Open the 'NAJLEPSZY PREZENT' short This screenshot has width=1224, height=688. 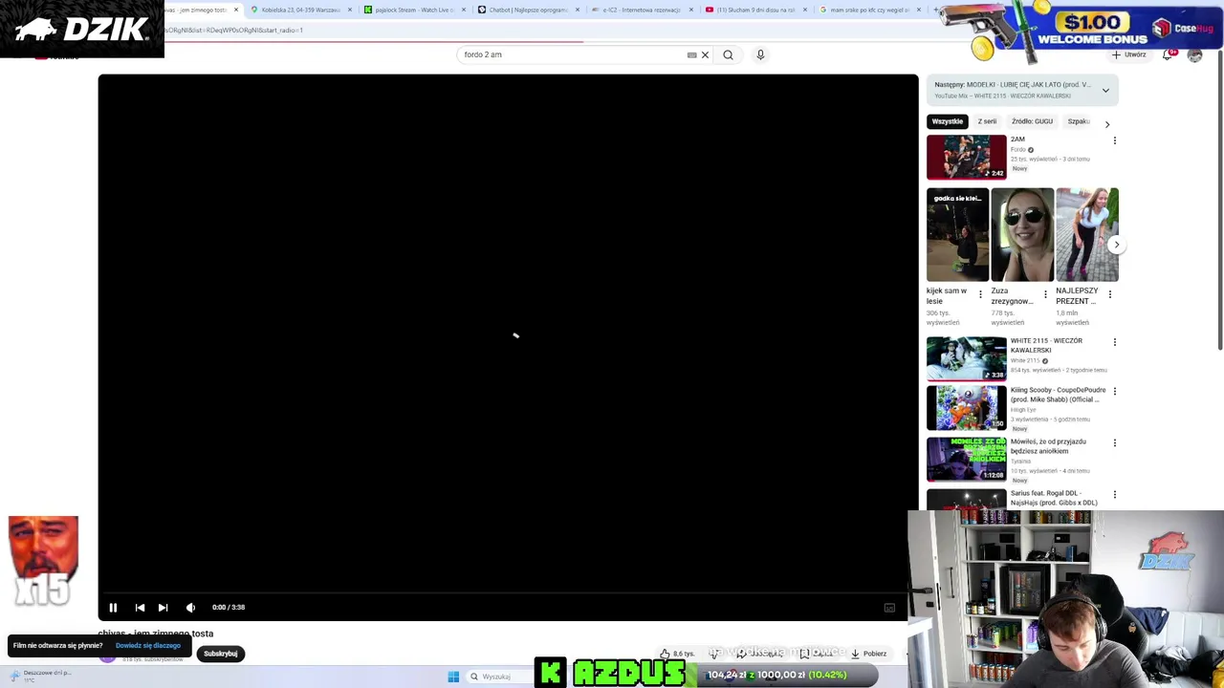click(x=1087, y=235)
